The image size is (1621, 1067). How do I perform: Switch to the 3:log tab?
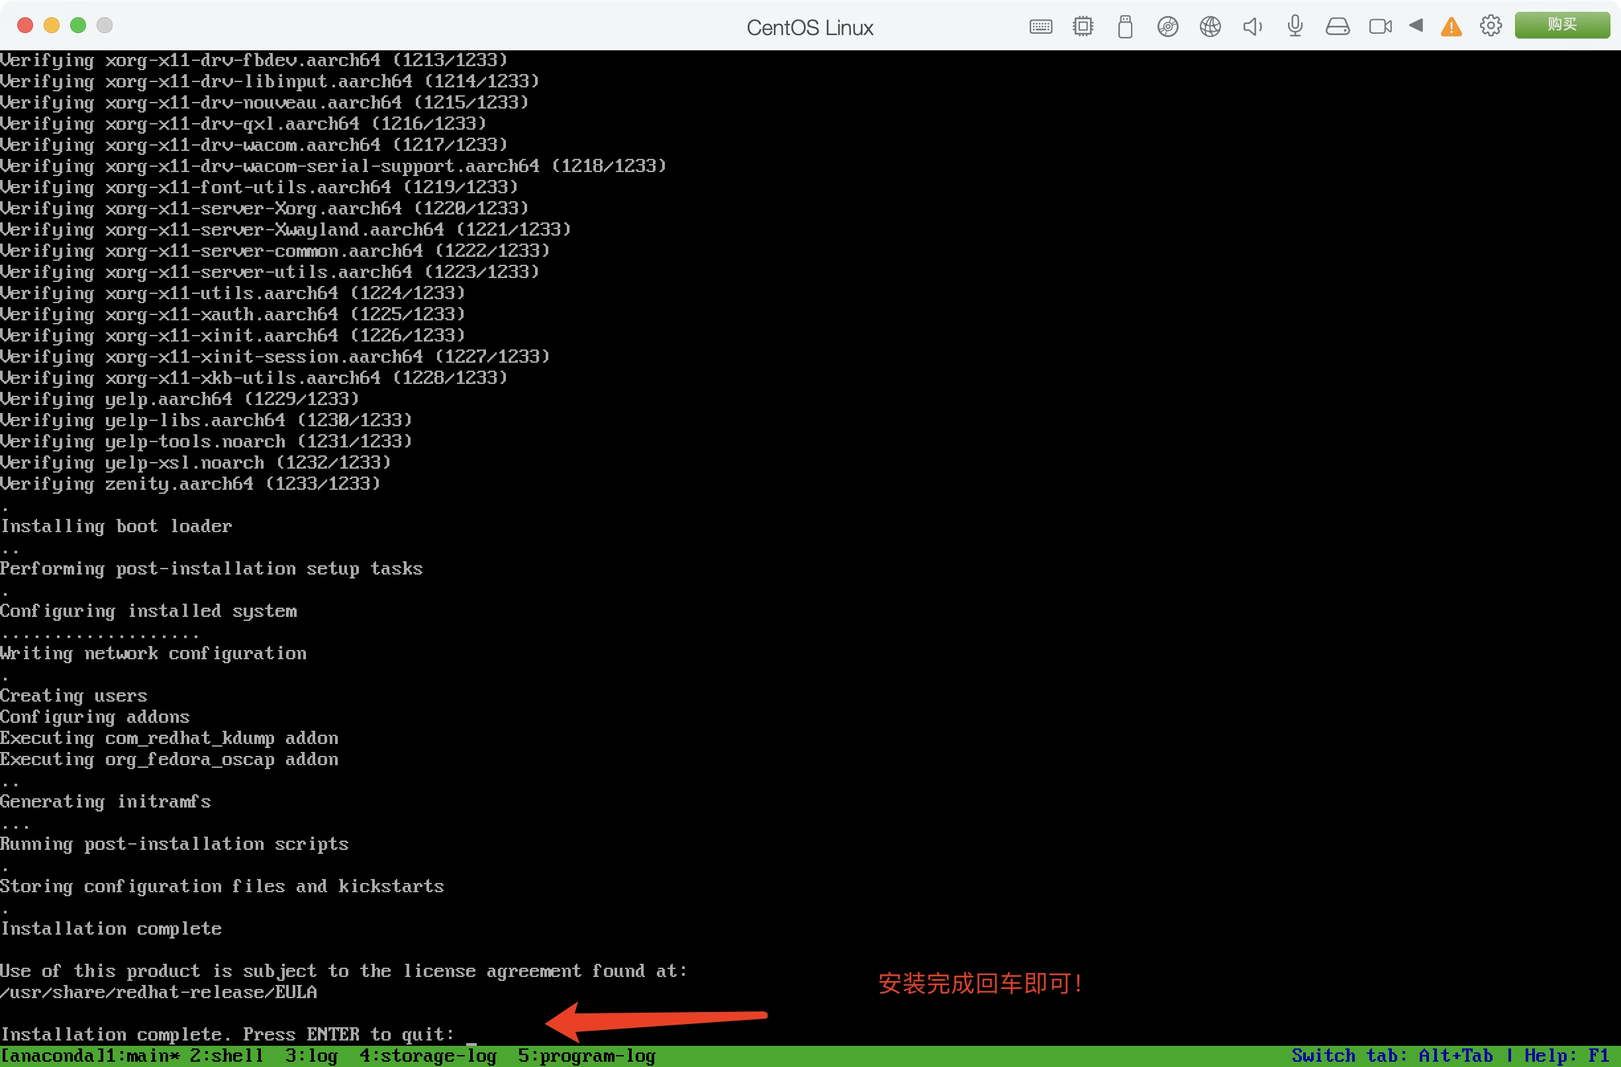[x=311, y=1056]
